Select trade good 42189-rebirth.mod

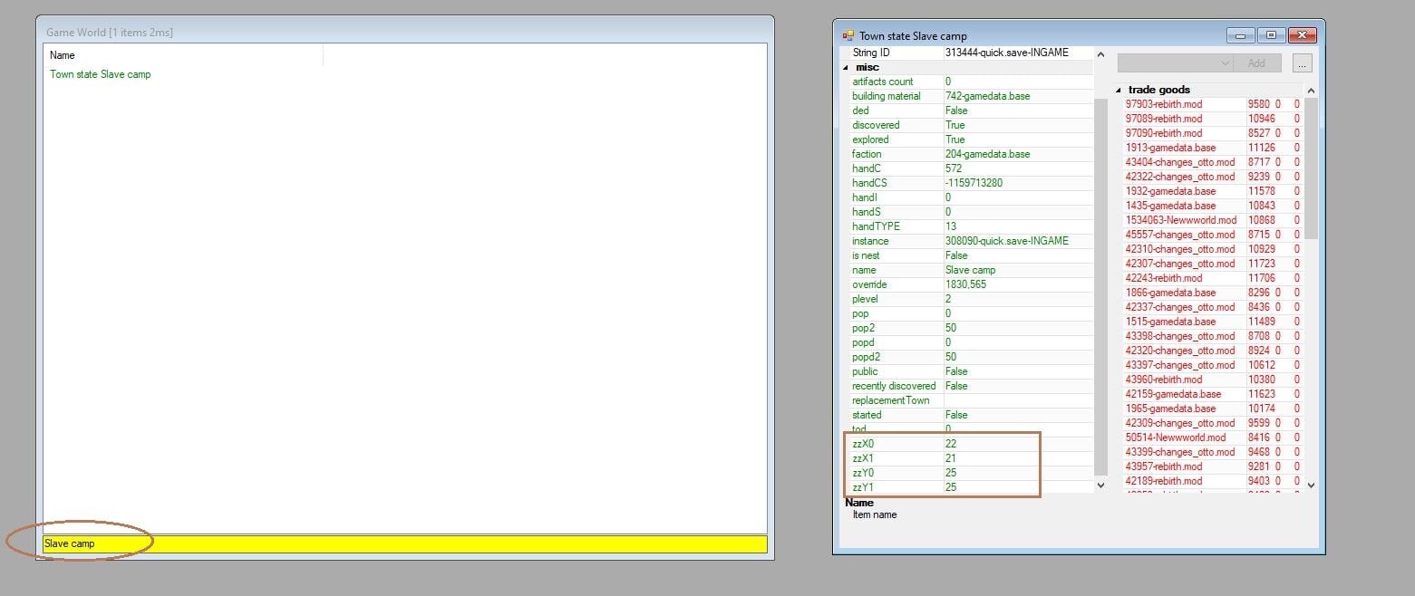1164,481
